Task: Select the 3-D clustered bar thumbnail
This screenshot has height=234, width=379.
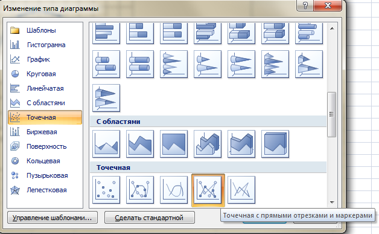Action: [208, 33]
